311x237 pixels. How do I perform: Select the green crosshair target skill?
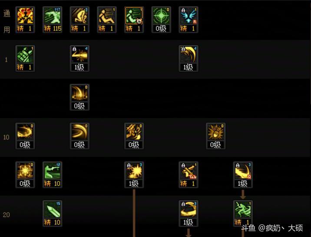(x=161, y=20)
